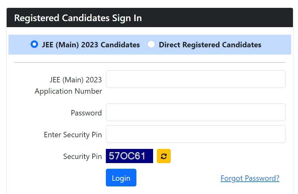Click the Enter Security Pin field

click(195, 134)
